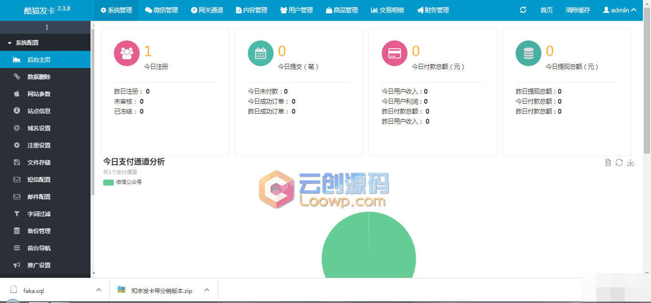651x303 pixels.
Task: Open the admin user dropdown
Action: 620,10
